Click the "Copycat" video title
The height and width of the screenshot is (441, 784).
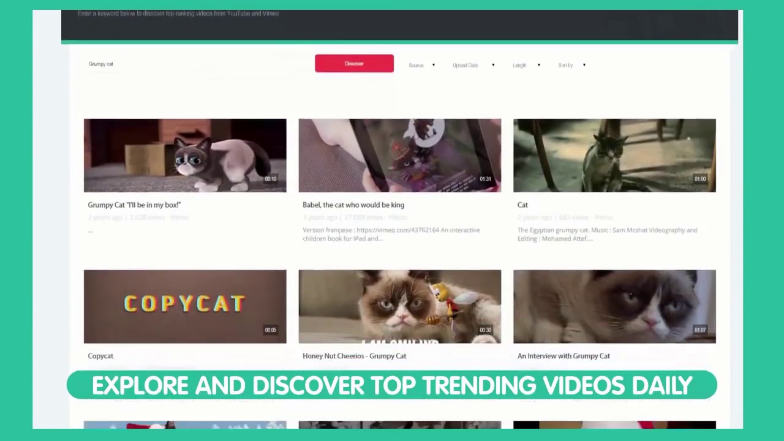(100, 356)
